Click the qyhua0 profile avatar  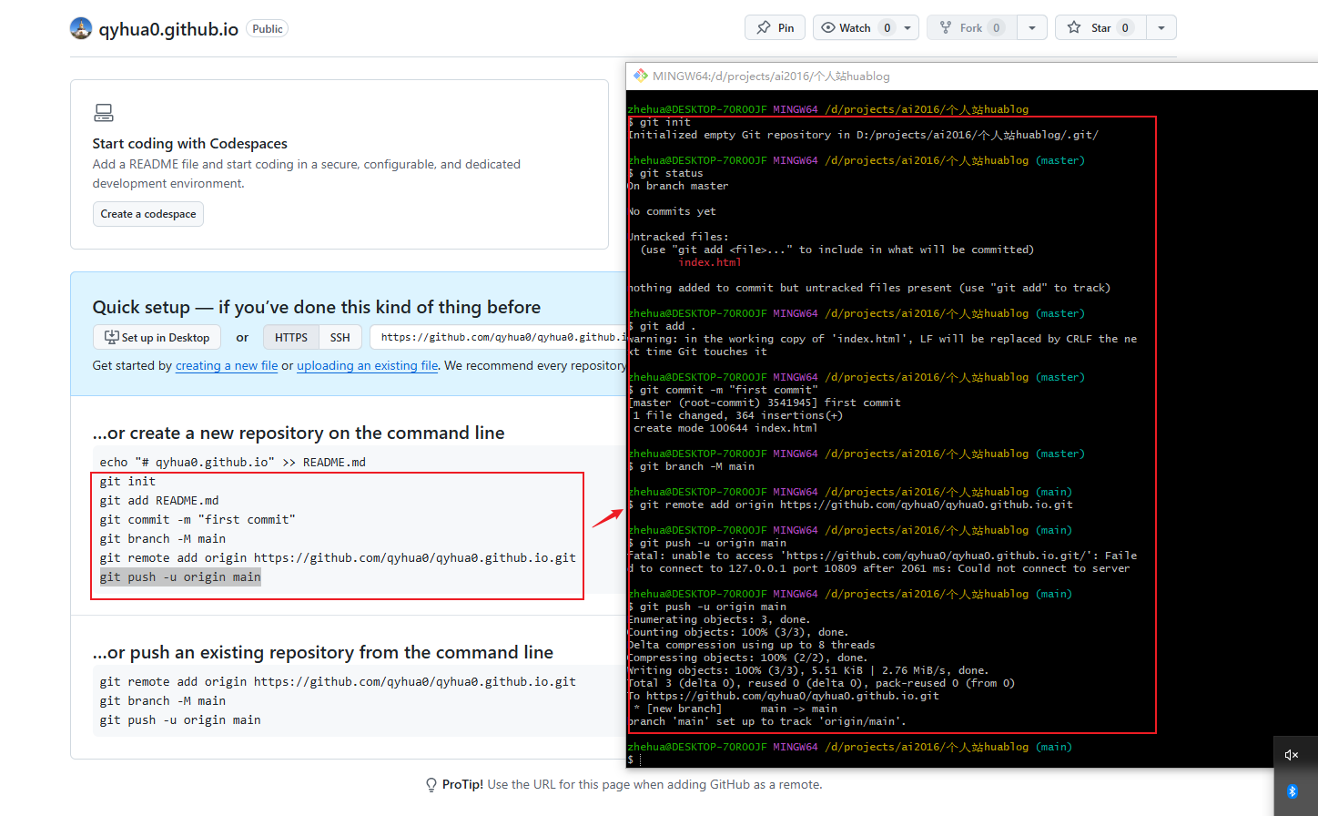[81, 28]
